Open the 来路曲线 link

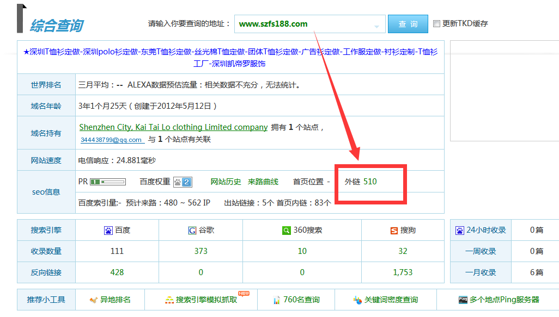coord(263,182)
